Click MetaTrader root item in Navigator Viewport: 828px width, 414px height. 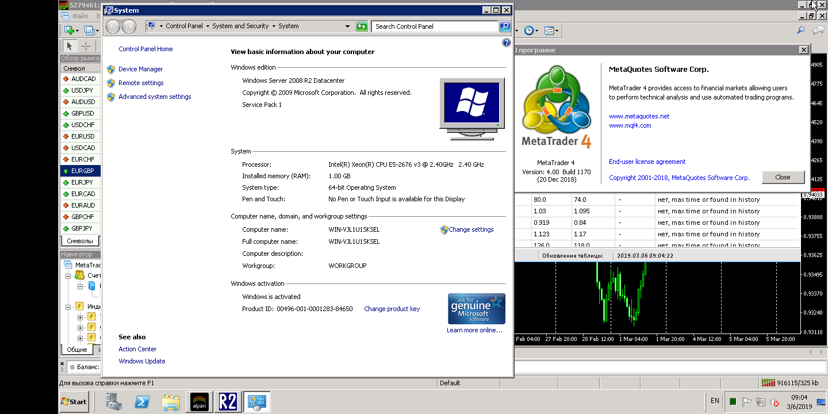82,265
